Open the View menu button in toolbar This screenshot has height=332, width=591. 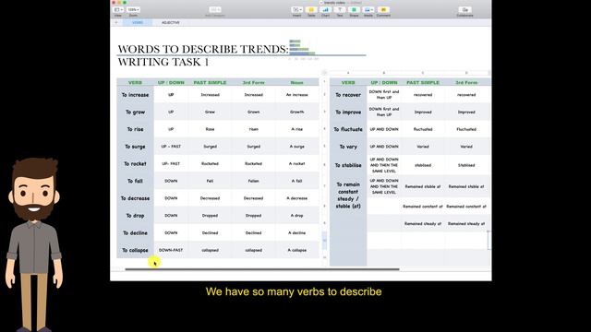pos(117,10)
